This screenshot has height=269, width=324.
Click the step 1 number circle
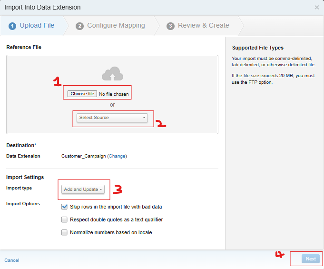tap(12, 26)
